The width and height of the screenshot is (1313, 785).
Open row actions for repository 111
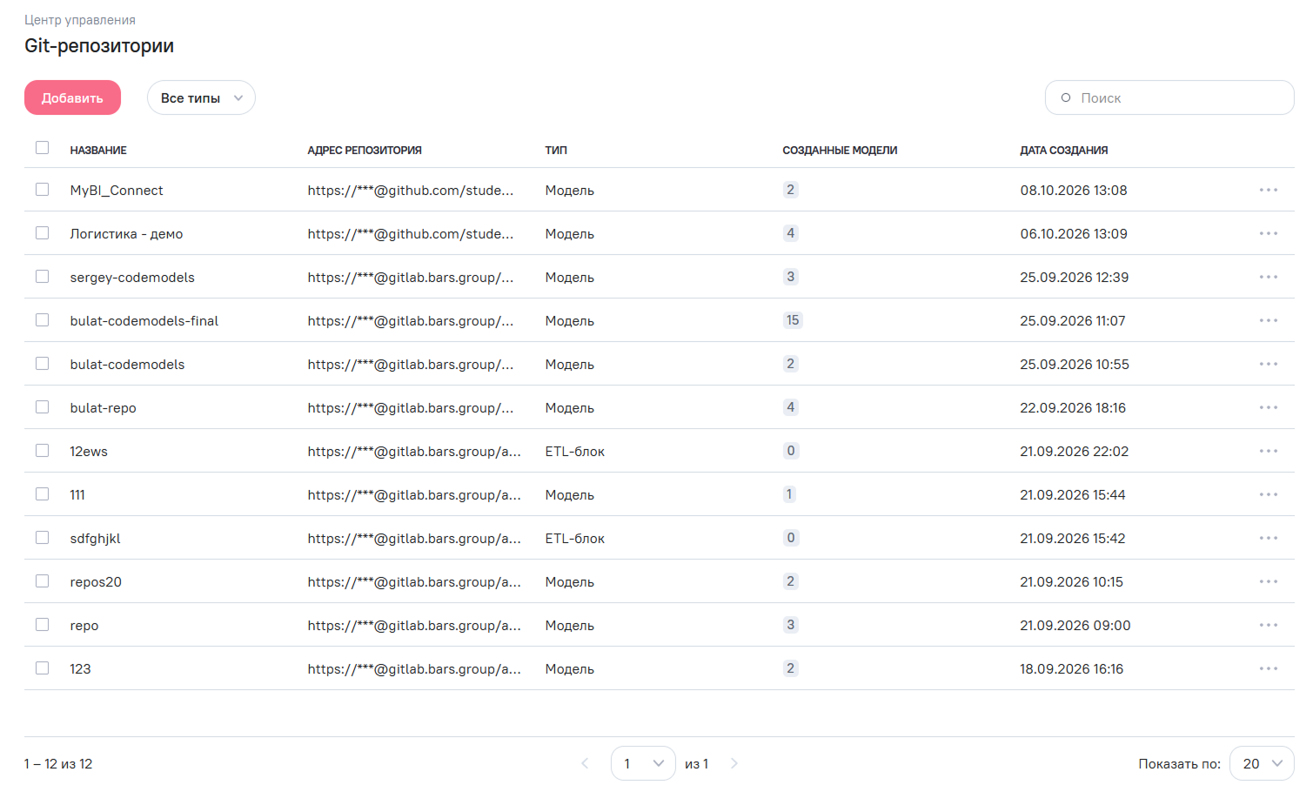tap(1268, 494)
